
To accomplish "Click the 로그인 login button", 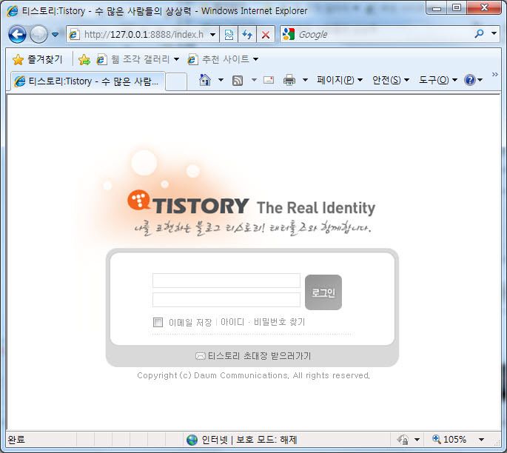I will point(323,292).
